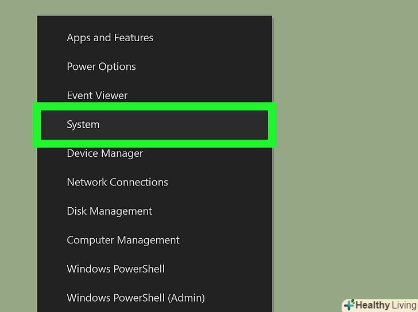Open Apps and Features from the menu

pyautogui.click(x=110, y=38)
